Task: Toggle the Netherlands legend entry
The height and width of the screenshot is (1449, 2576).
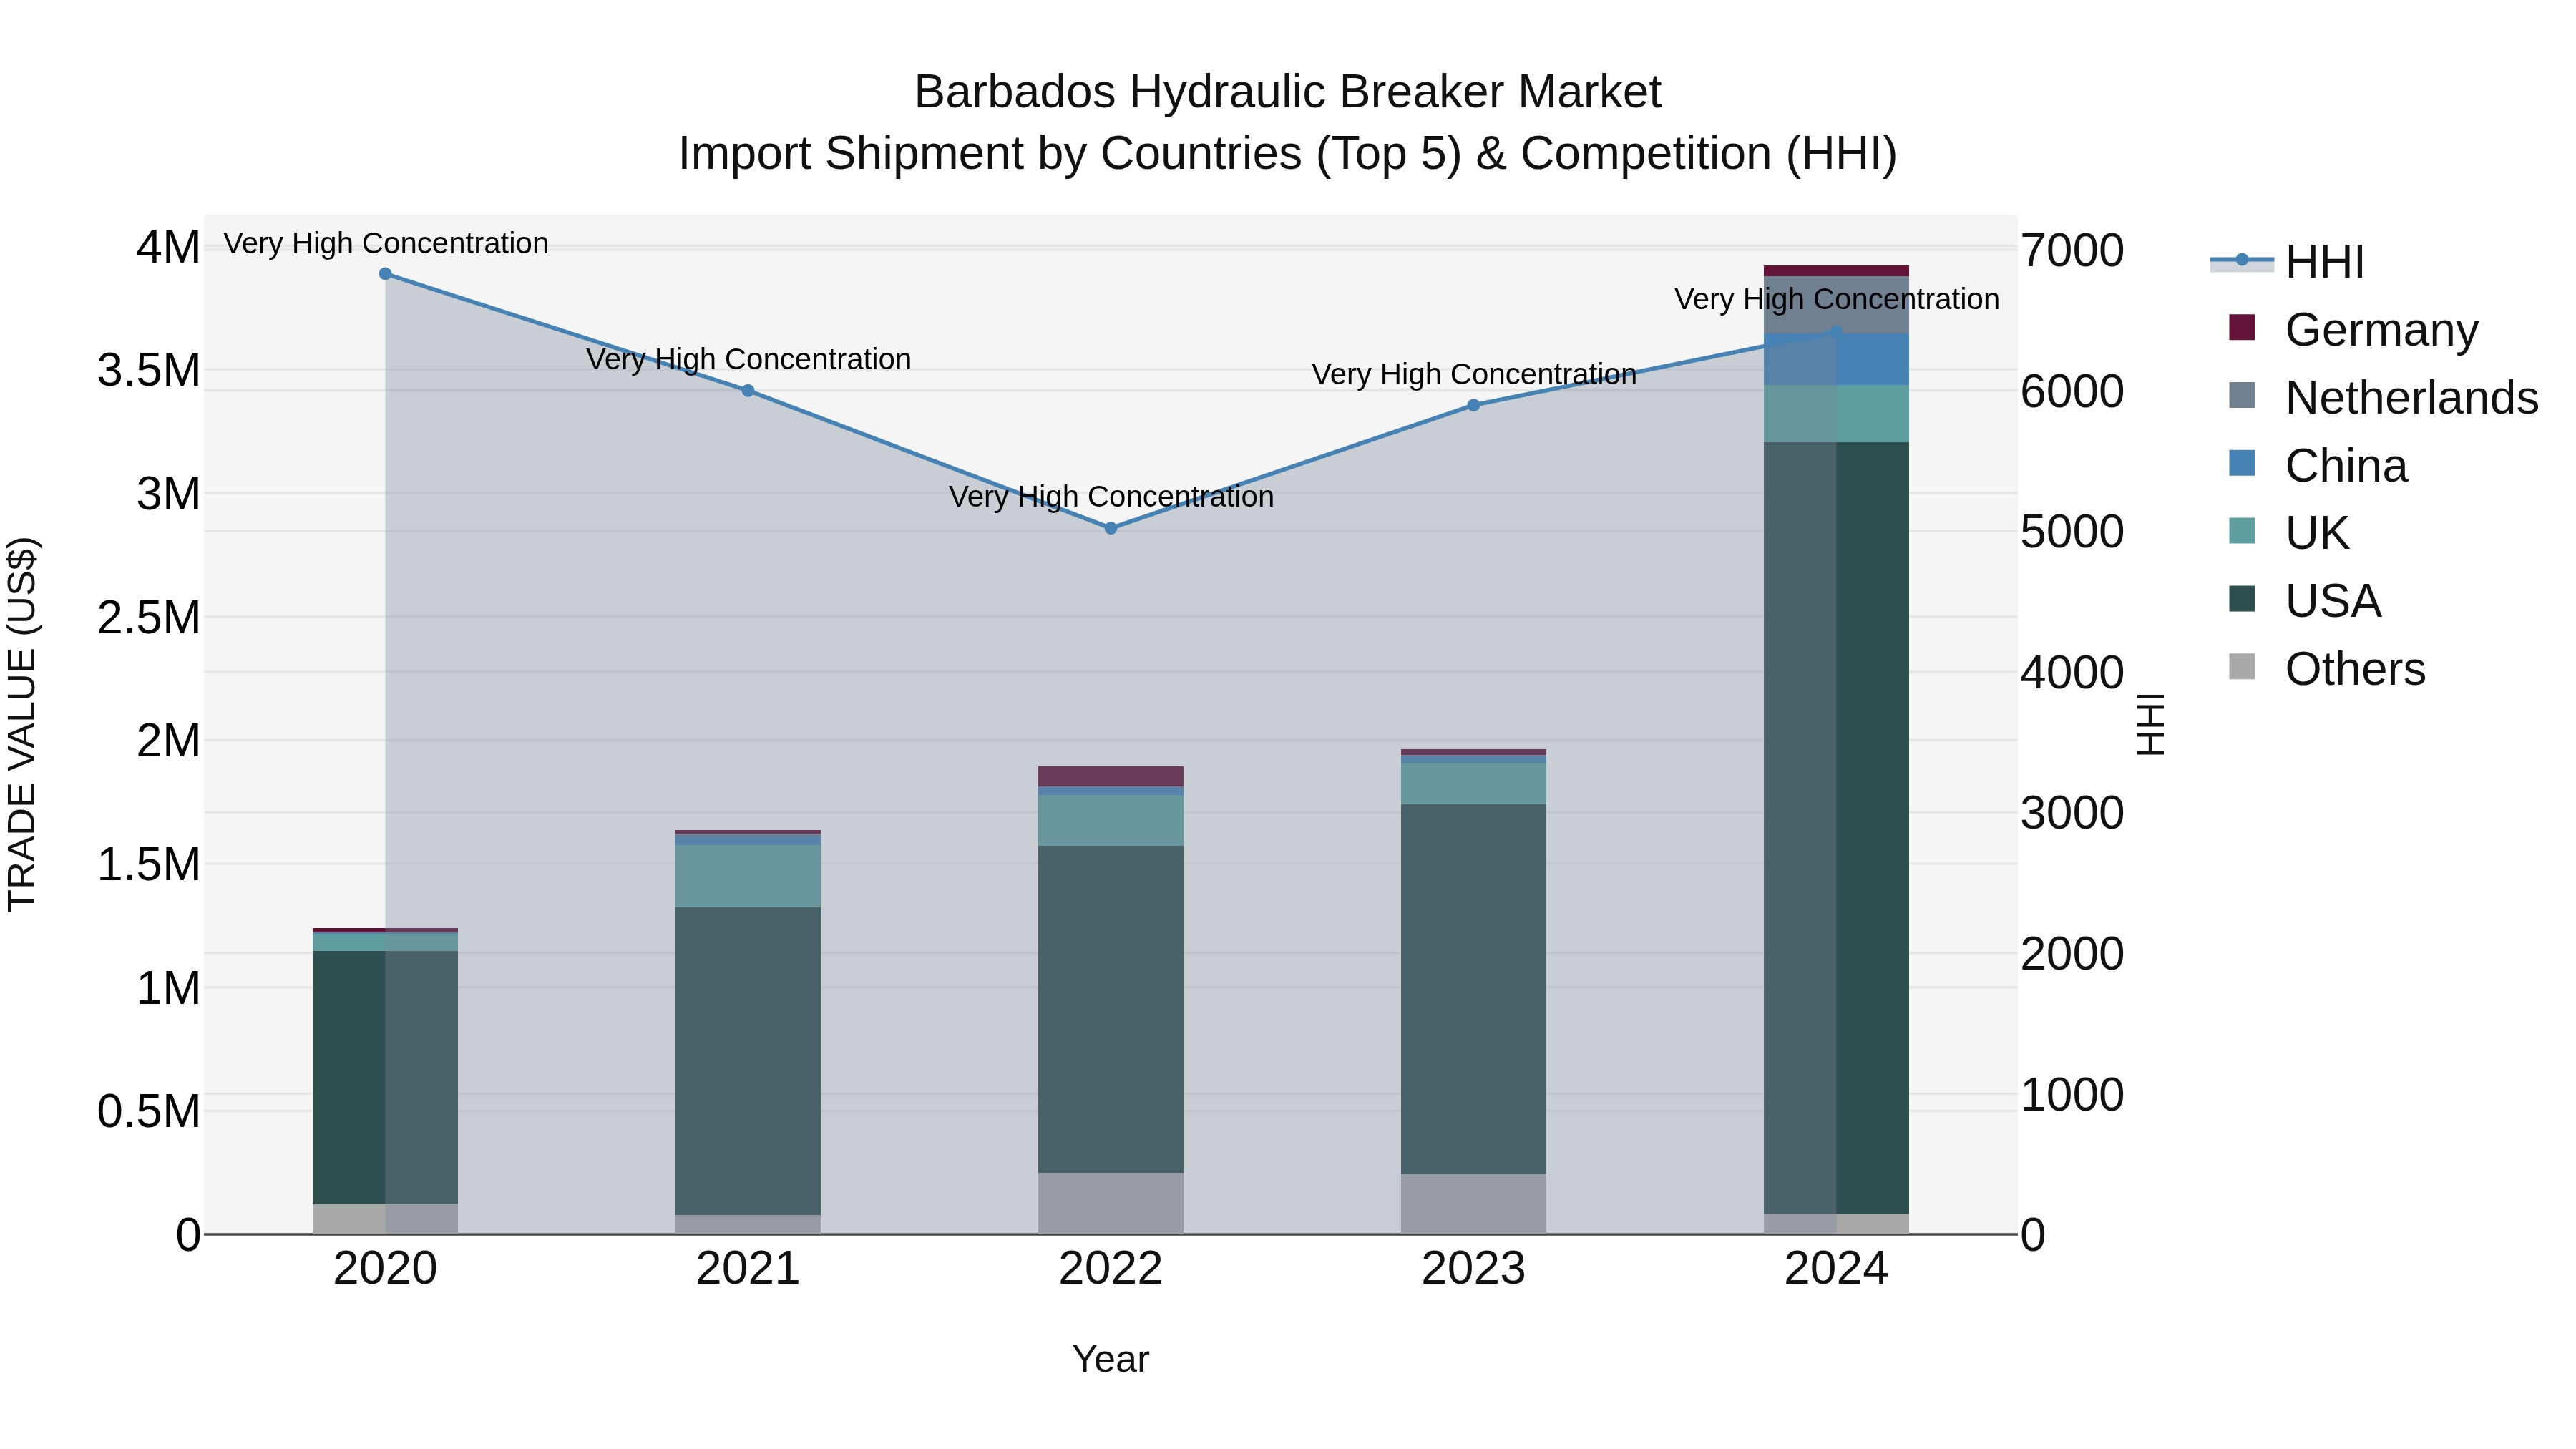Action: point(2383,397)
